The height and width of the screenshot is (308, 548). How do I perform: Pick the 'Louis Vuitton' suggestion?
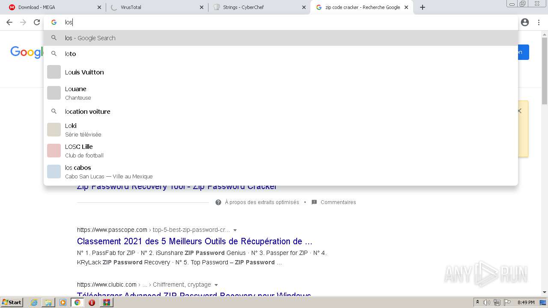[x=280, y=72]
